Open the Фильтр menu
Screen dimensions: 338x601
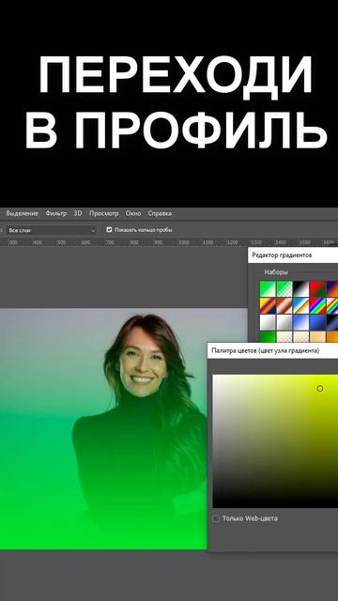click(56, 213)
